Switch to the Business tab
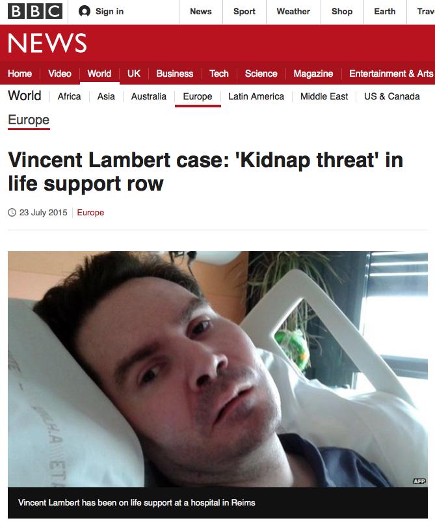 175,74
